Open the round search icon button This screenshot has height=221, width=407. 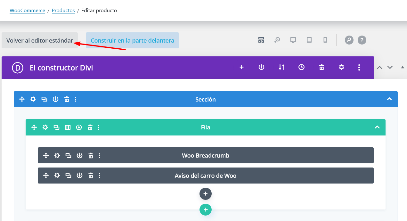pos(349,40)
